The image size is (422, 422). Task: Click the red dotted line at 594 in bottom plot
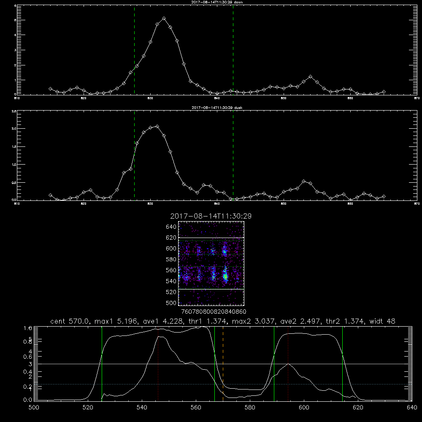click(x=288, y=364)
